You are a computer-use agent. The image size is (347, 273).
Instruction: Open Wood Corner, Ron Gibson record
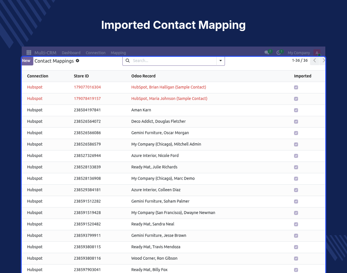(154, 258)
